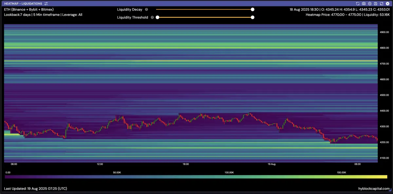This screenshot has width=393, height=194.
Task: Click the 100.00K color scale label
Action: pyautogui.click(x=229, y=172)
